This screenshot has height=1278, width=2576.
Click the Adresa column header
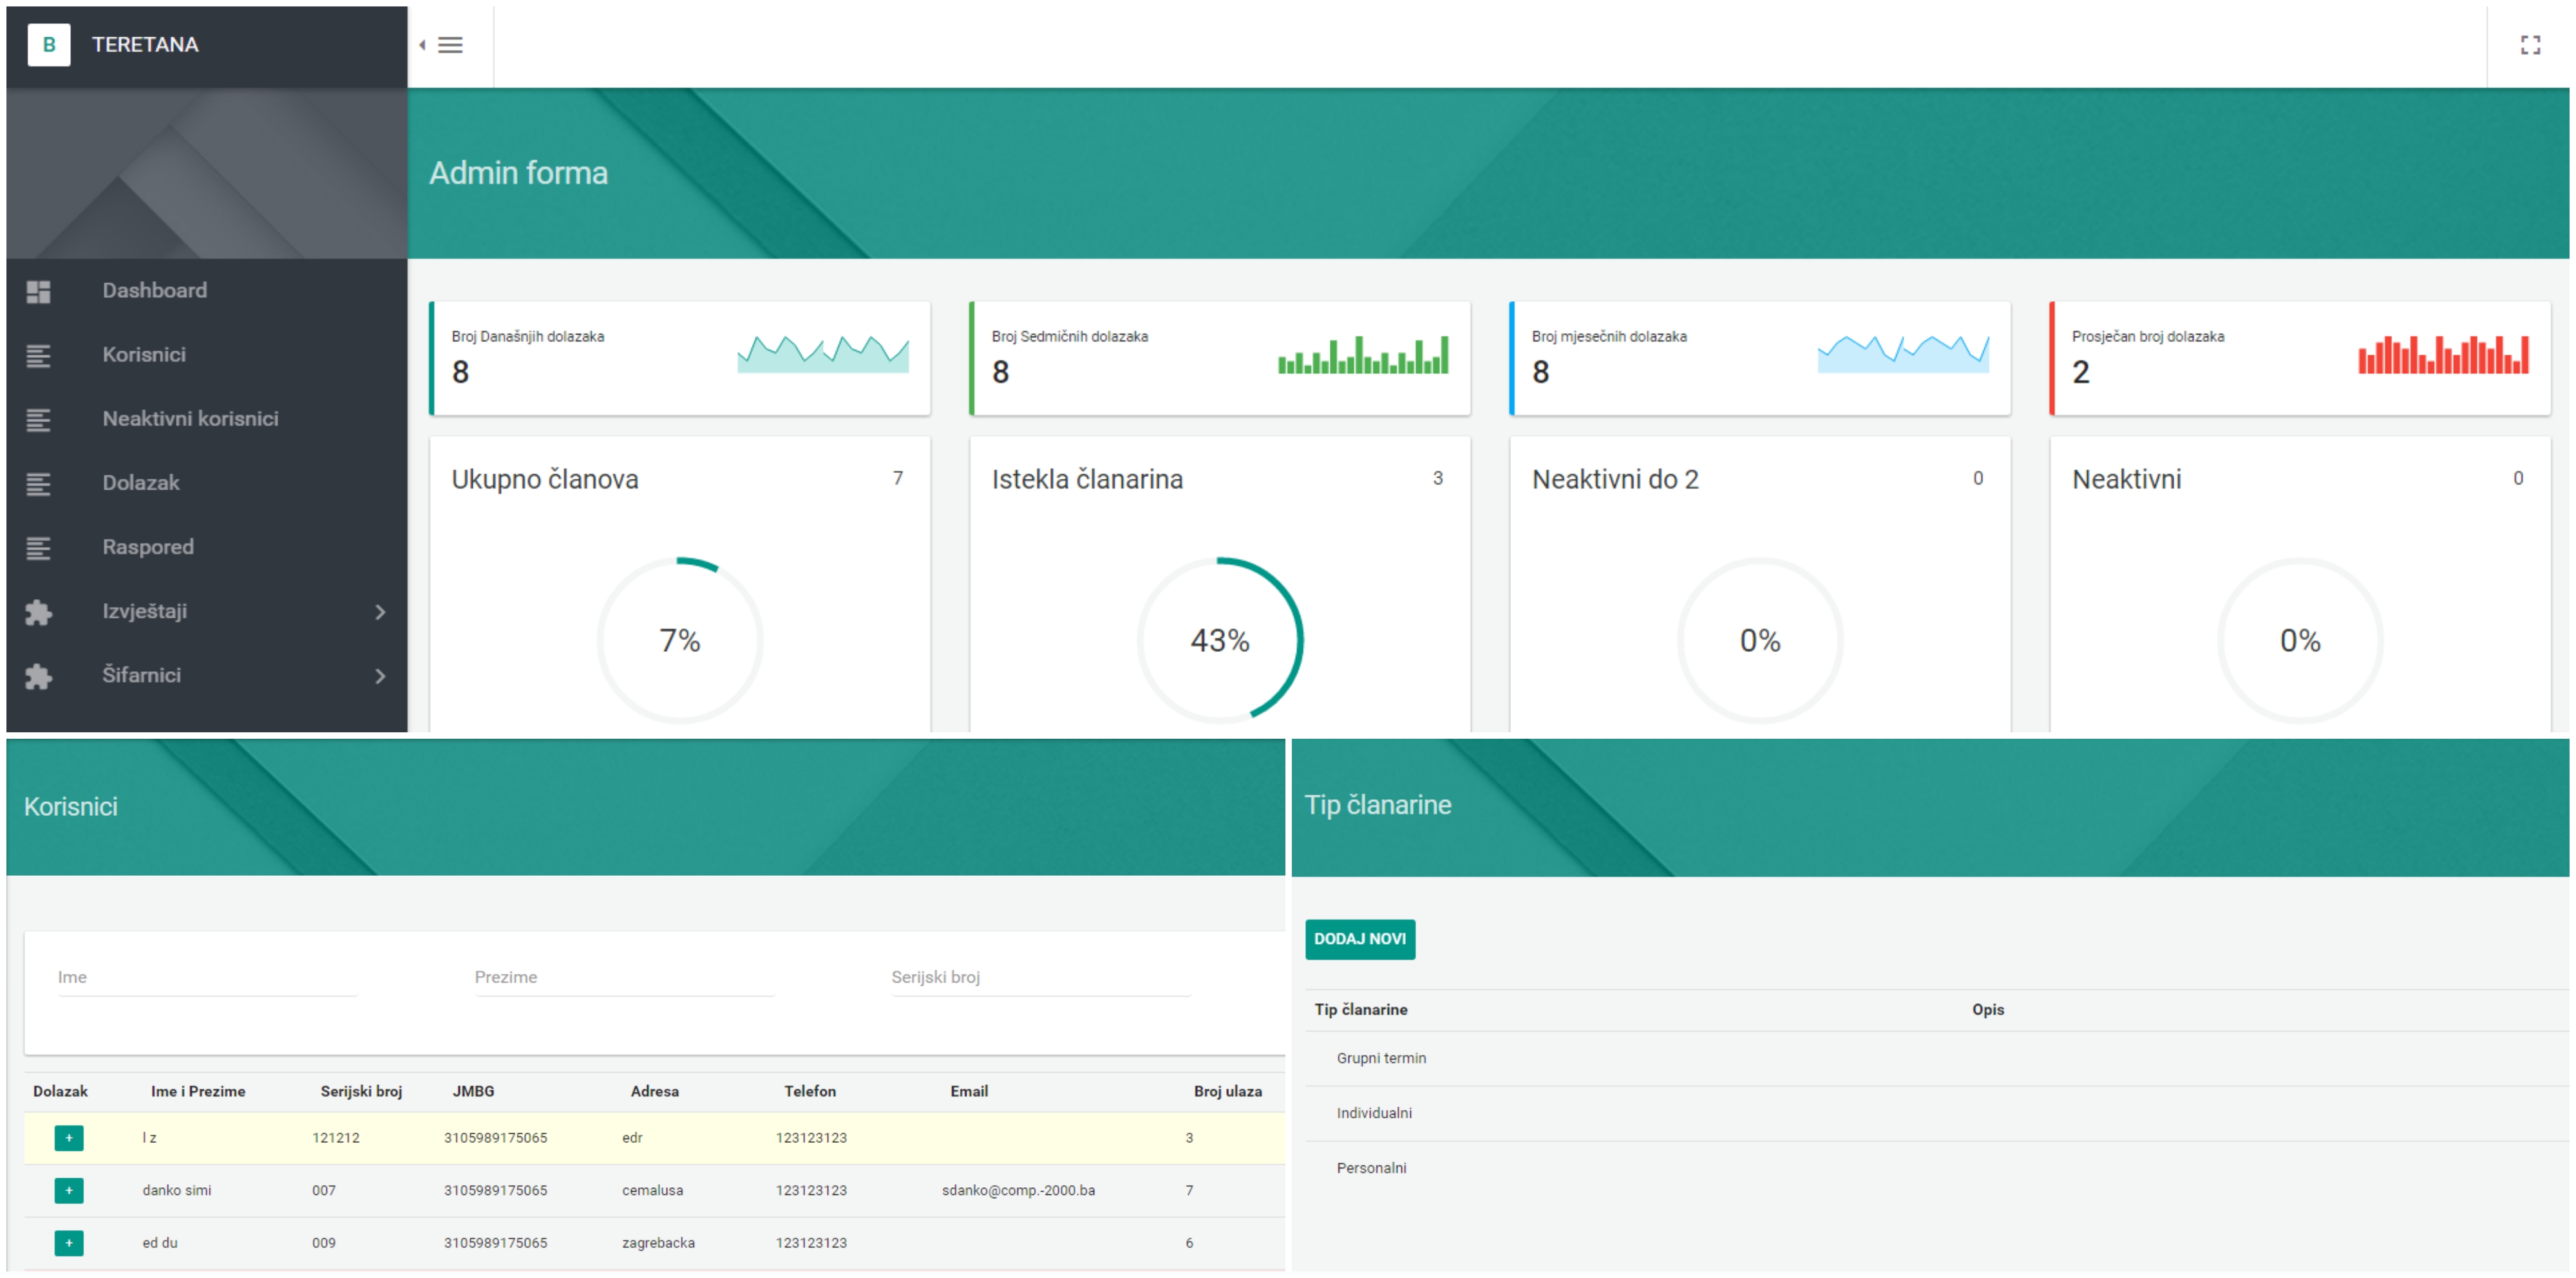click(x=655, y=1092)
